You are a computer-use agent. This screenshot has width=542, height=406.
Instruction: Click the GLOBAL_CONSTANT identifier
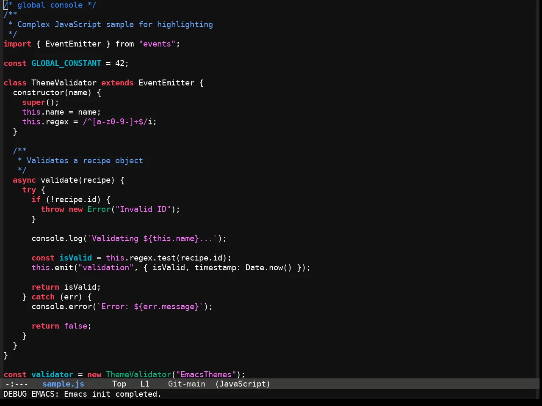pos(66,63)
